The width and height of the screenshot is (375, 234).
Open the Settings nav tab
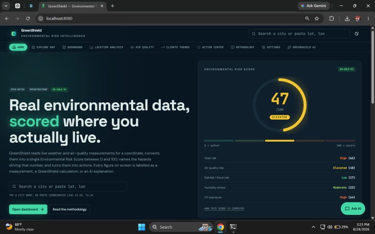(271, 47)
